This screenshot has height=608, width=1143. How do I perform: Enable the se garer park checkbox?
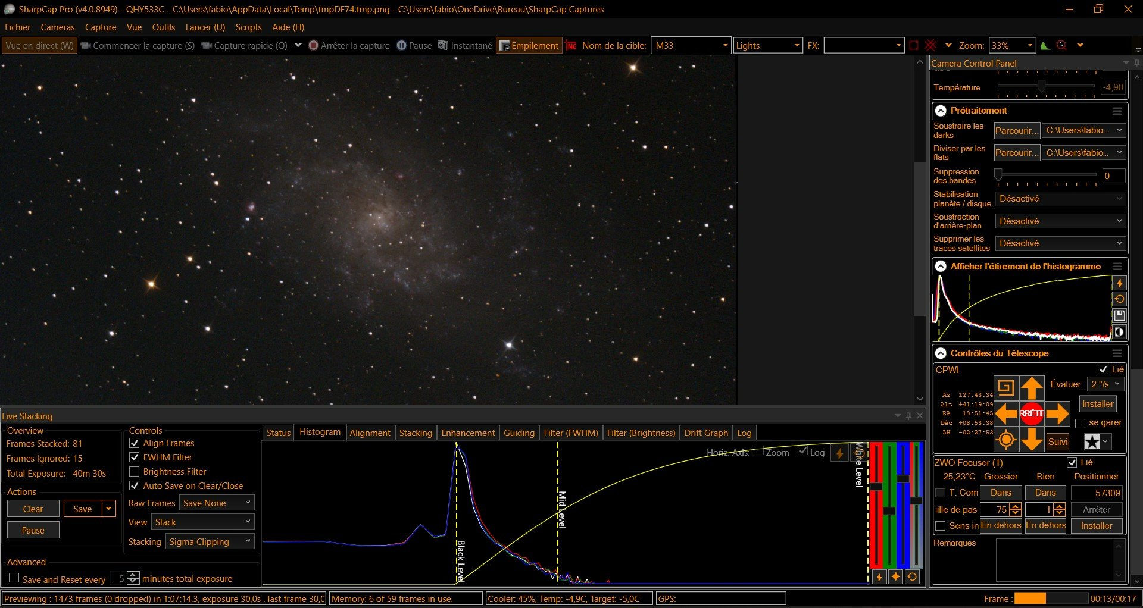point(1080,423)
